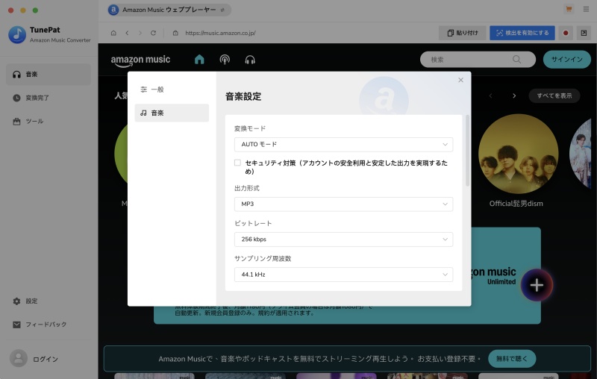
Task: Click the Official髭男dism artist name
Action: coord(516,204)
